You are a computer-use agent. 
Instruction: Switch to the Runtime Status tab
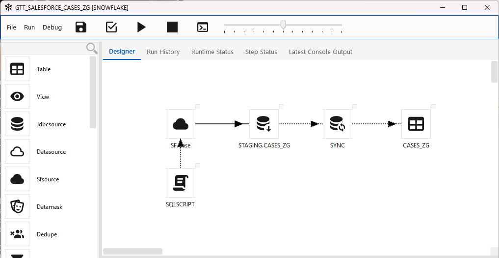(212, 52)
